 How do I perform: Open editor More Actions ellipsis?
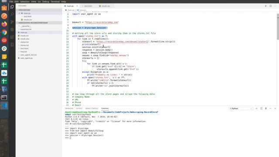[275, 6]
